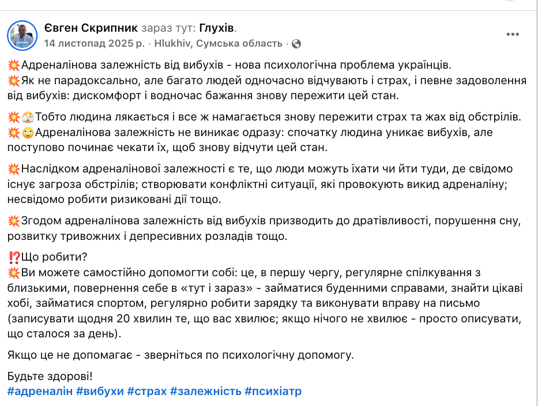Open the #вибухи hashtag

coord(100,391)
